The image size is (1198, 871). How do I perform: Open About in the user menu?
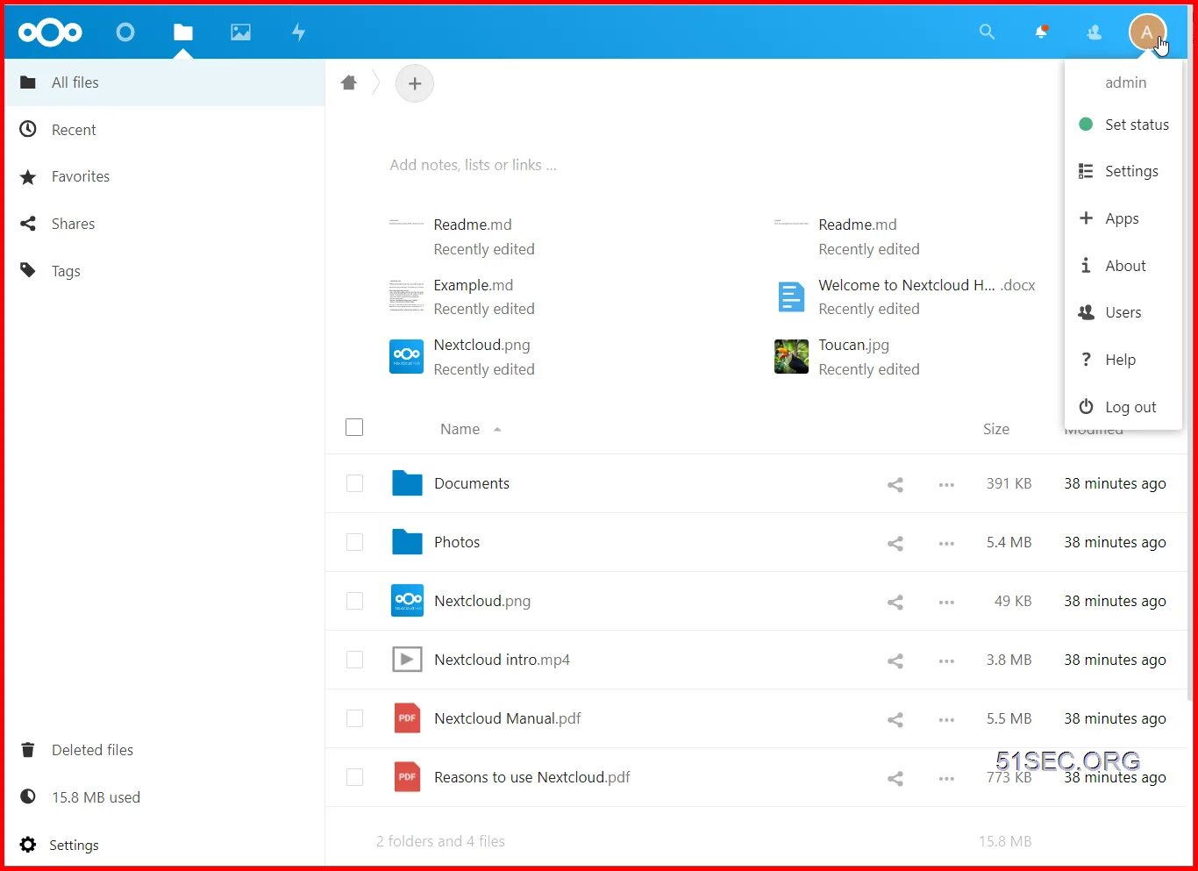pos(1123,266)
